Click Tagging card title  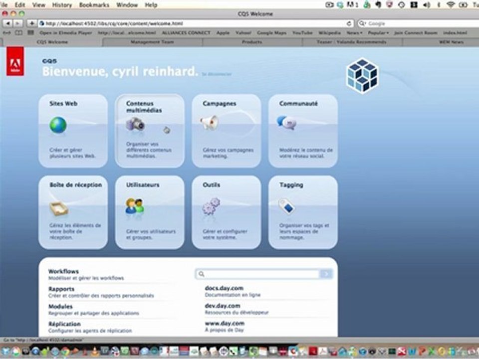(x=291, y=184)
